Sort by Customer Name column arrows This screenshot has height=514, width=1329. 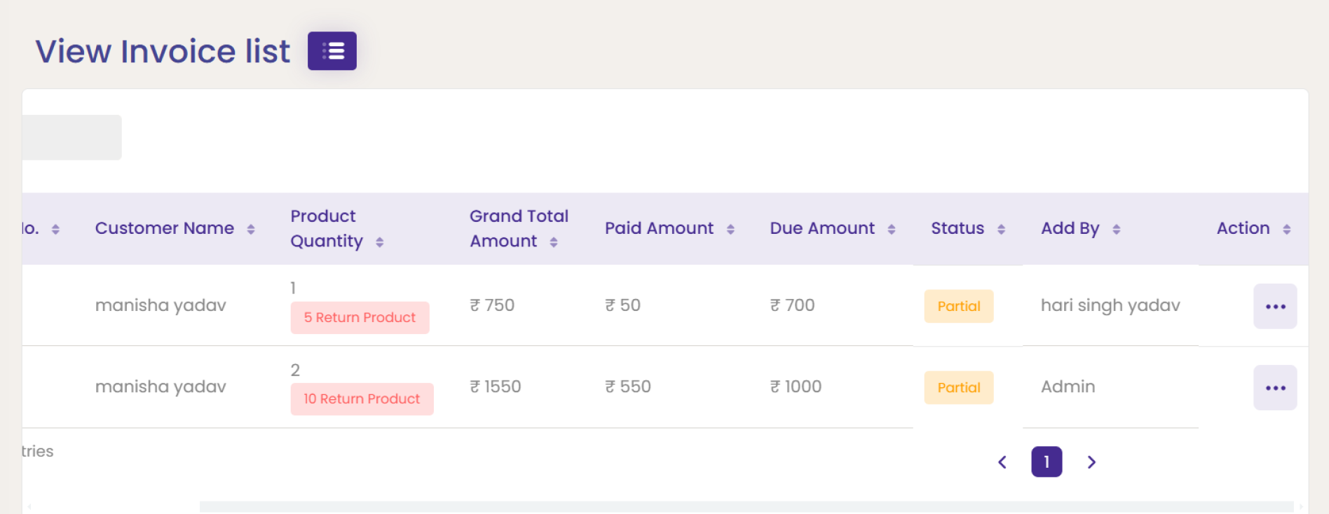[250, 229]
